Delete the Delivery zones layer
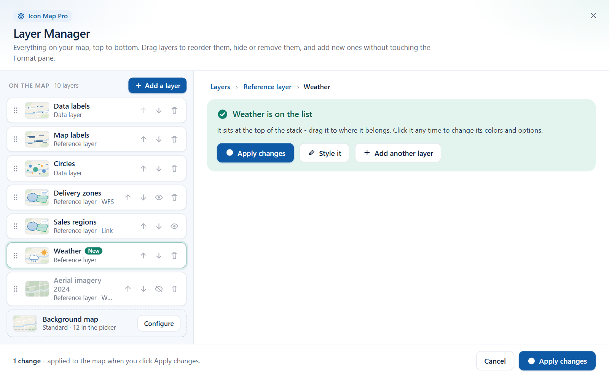The width and height of the screenshot is (609, 377). 174,197
